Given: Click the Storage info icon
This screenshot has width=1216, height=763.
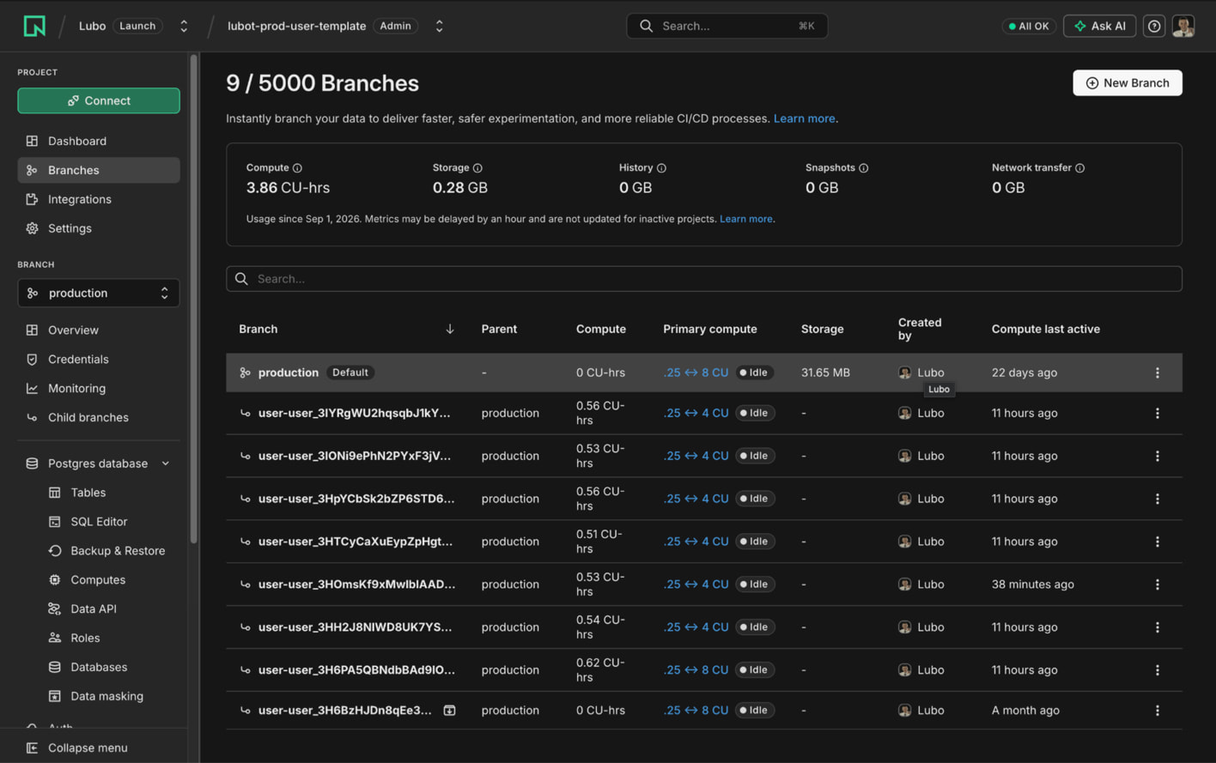Looking at the screenshot, I should (477, 168).
